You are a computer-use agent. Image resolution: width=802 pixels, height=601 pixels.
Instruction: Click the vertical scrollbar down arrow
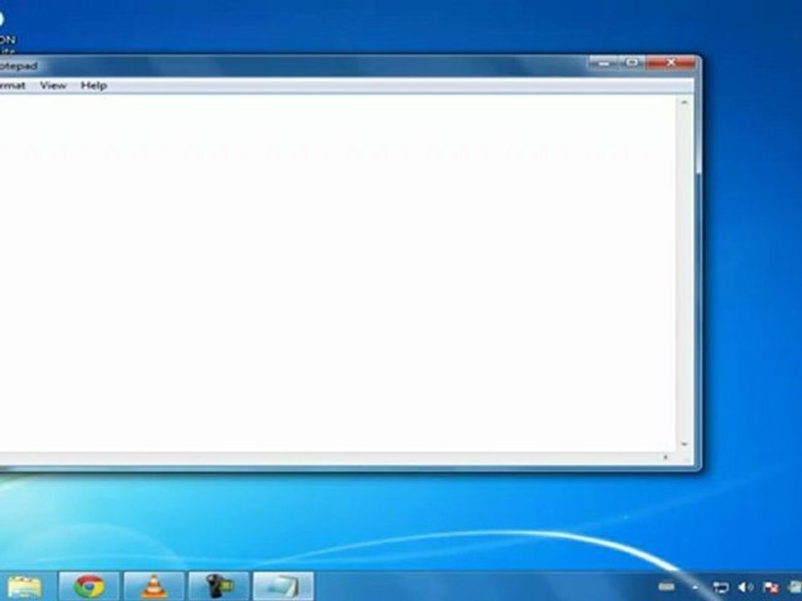tap(684, 445)
